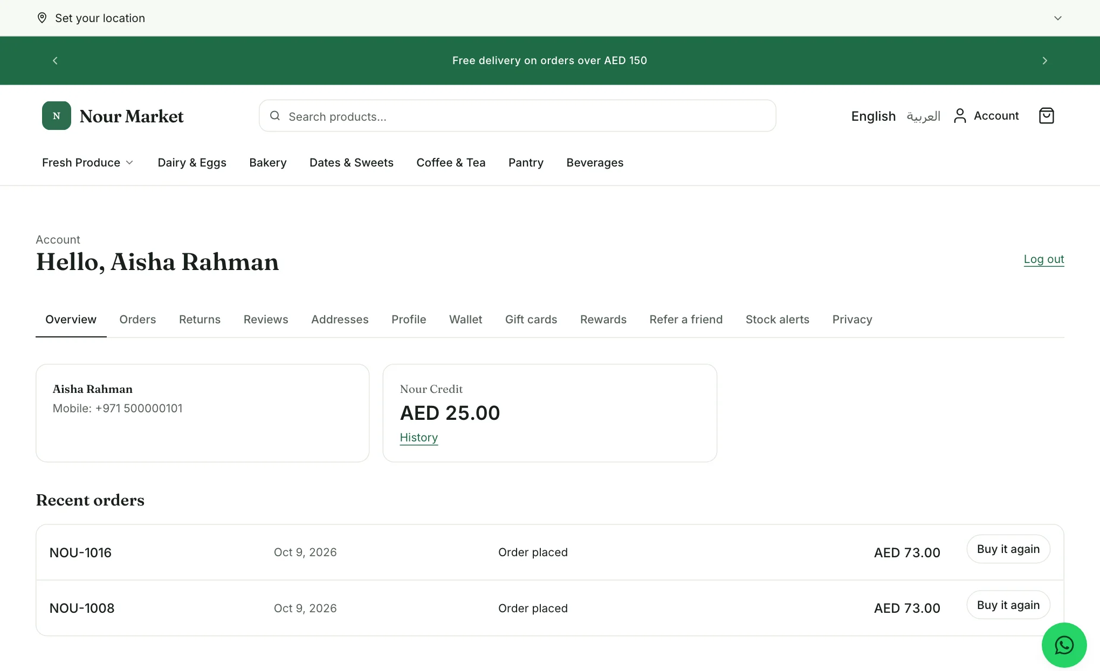
Task: Buy it again for order NOU-1016
Action: [x=1008, y=549]
